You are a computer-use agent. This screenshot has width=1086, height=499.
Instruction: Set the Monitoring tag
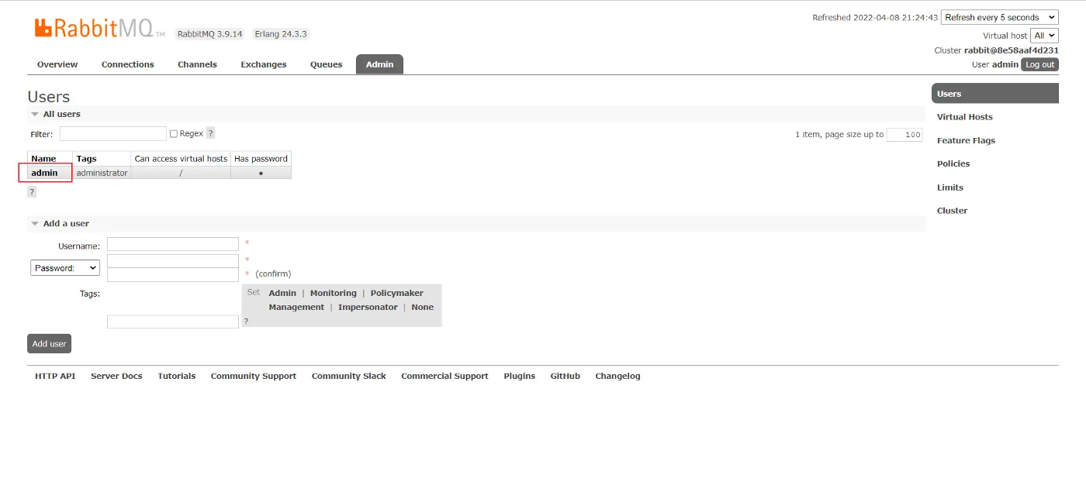point(334,293)
